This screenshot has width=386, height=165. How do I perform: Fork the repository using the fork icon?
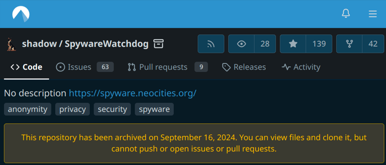[x=350, y=44]
